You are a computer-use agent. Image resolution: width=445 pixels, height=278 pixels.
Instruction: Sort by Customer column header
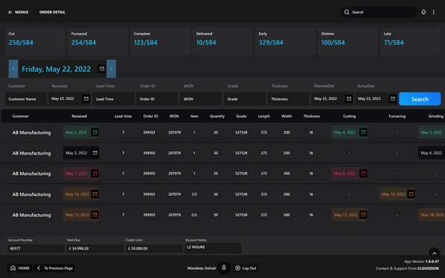(20, 116)
